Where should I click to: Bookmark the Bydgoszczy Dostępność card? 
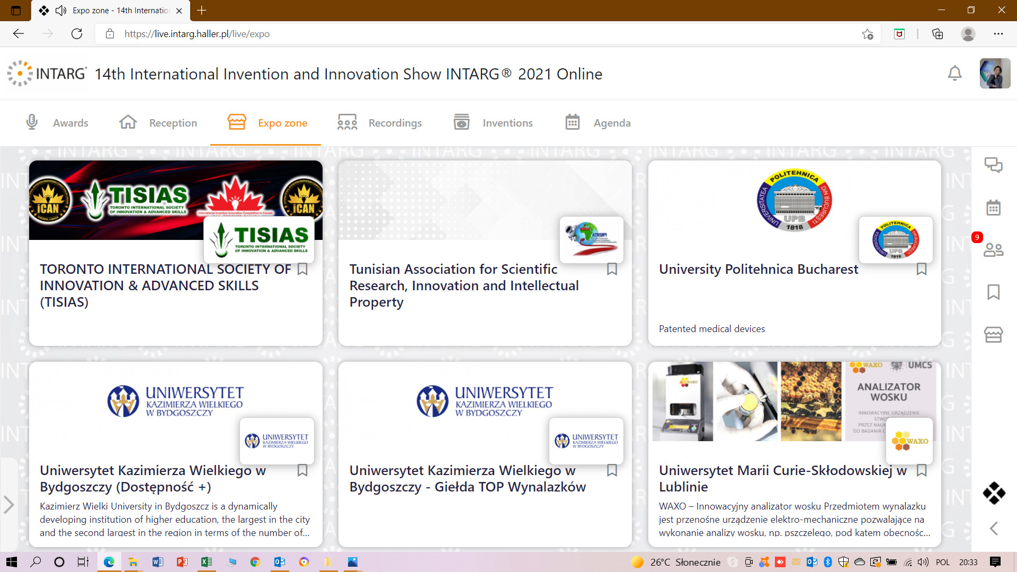click(302, 470)
